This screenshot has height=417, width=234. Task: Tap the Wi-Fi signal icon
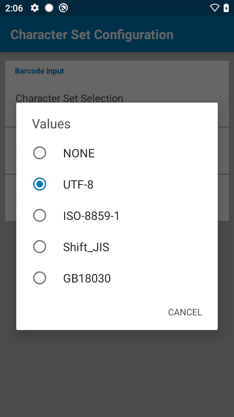tap(214, 8)
